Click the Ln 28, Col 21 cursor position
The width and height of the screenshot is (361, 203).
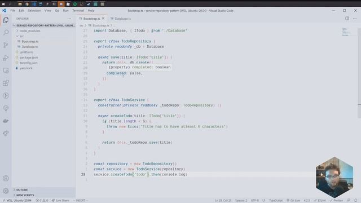[x=223, y=201]
